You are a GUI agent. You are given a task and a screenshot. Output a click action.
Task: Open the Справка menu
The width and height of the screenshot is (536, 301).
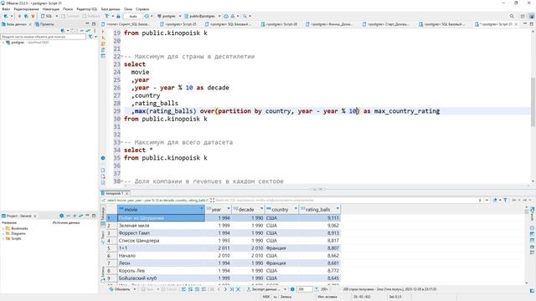(x=142, y=9)
